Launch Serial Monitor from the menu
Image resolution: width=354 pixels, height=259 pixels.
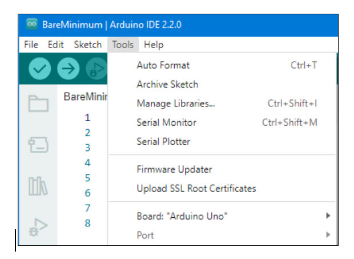[222, 122]
